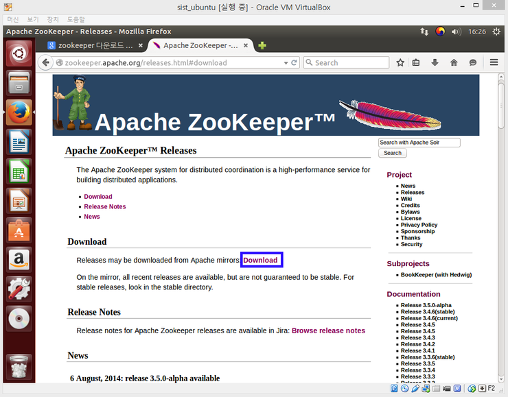Click the highlighted Download mirror link
This screenshot has height=397, width=508.
tap(261, 261)
